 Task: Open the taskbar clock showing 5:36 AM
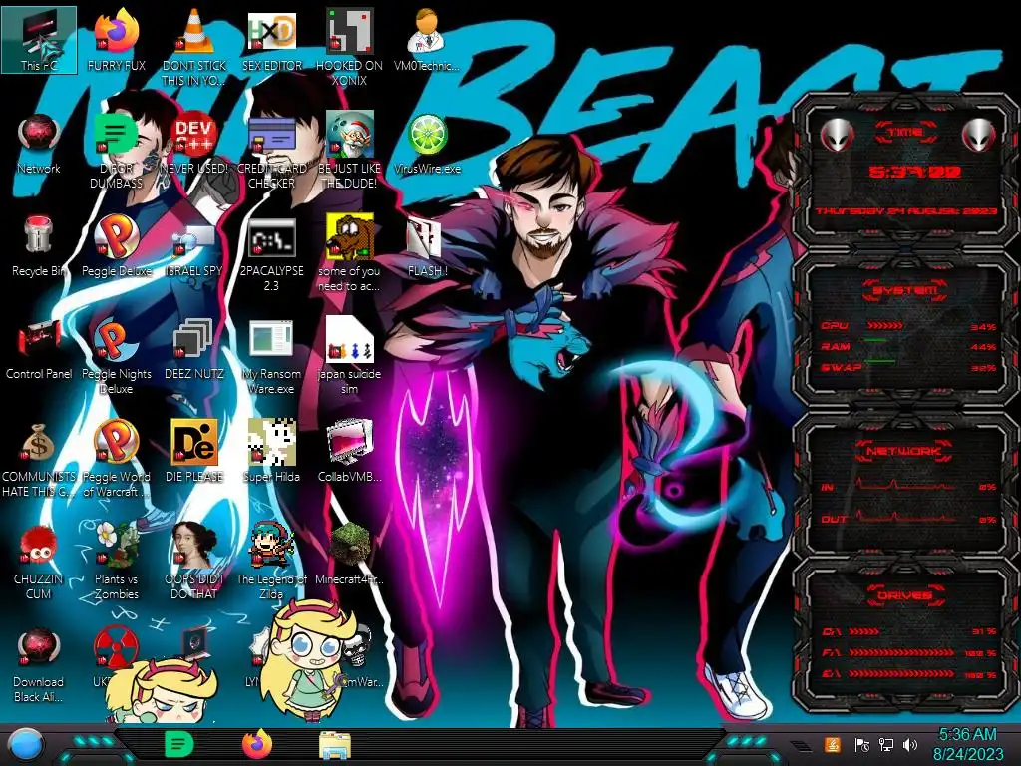[x=968, y=744]
